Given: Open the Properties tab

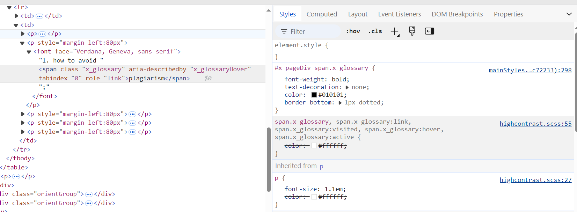Looking at the screenshot, I should click(508, 14).
